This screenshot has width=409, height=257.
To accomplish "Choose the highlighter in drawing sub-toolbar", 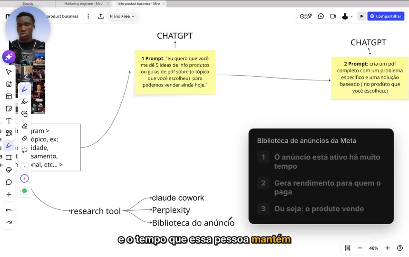I will 25,101.
